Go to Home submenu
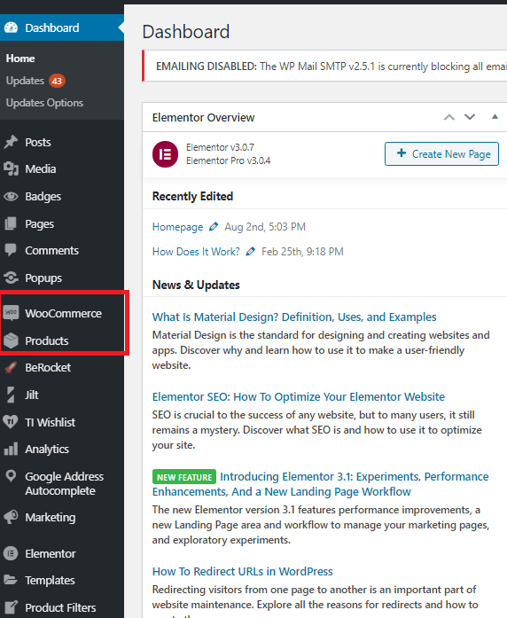This screenshot has height=618, width=507. 20,59
